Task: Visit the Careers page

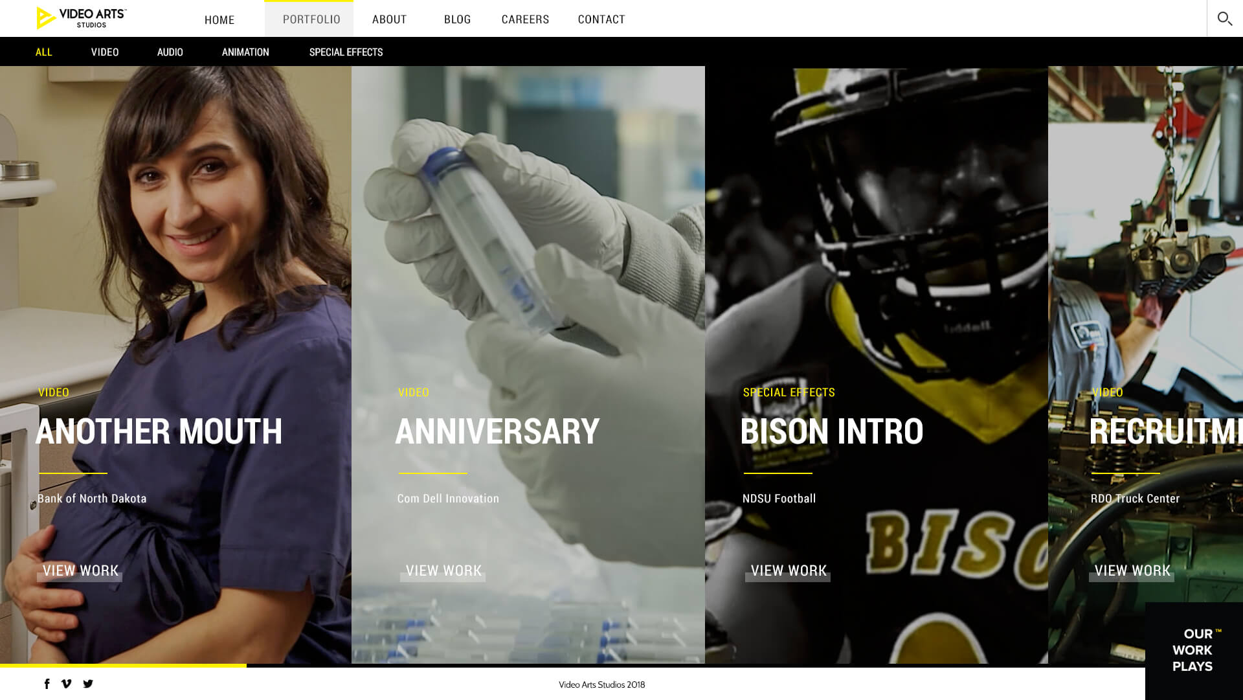Action: click(x=525, y=19)
